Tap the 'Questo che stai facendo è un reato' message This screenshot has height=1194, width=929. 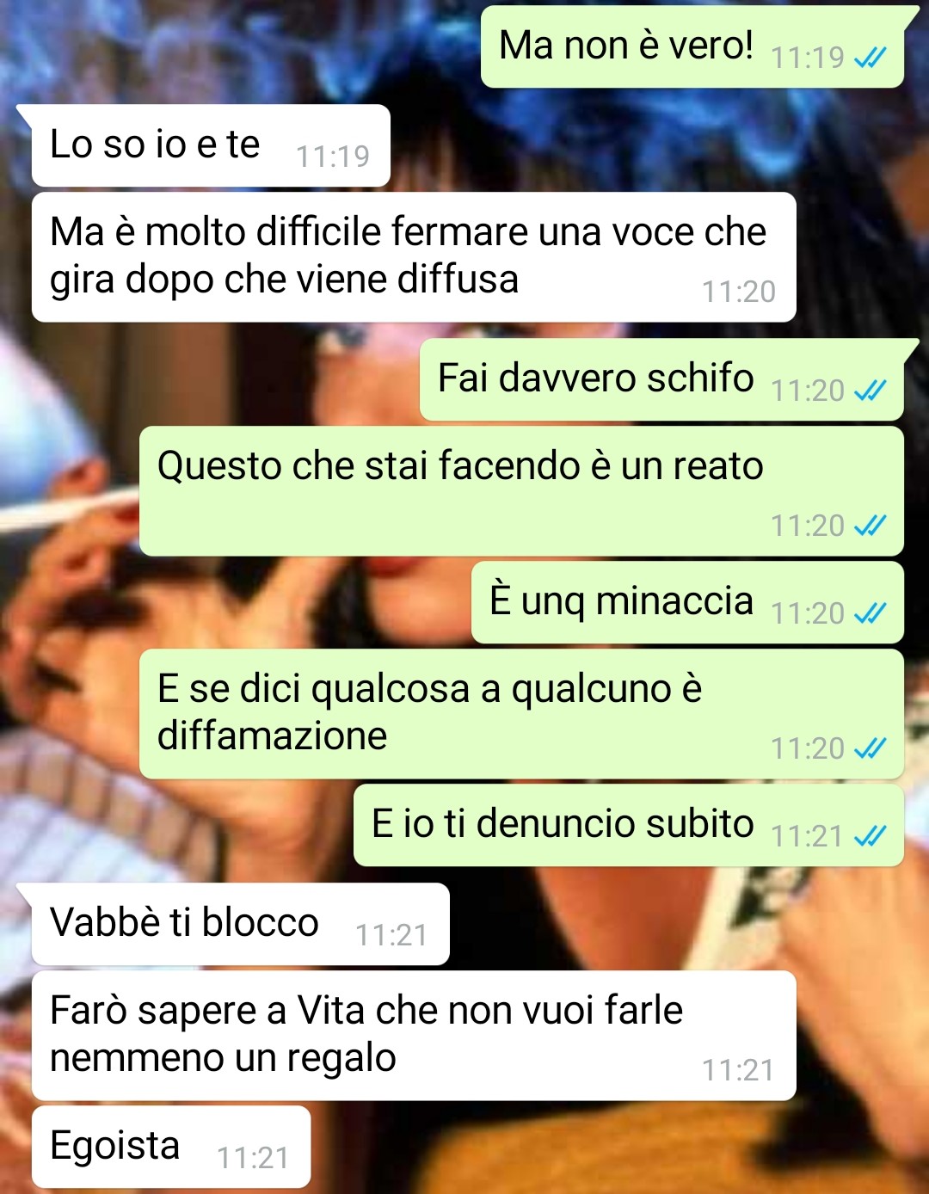click(x=521, y=491)
